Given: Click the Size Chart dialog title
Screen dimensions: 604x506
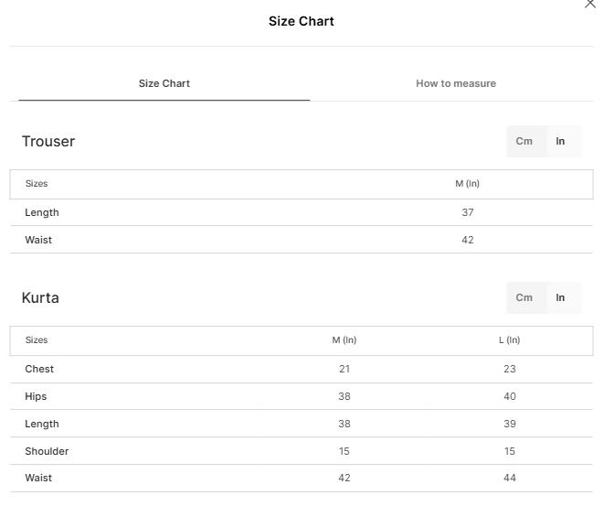Looking at the screenshot, I should pos(302,21).
